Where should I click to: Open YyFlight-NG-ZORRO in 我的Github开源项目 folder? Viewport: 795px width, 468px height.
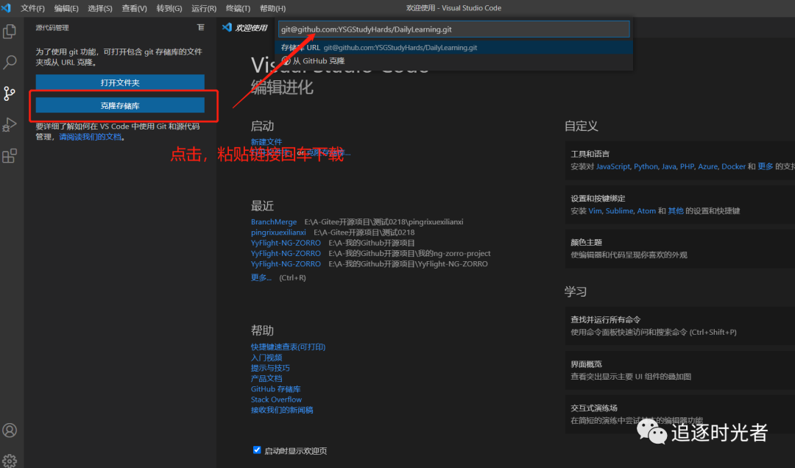(x=286, y=243)
